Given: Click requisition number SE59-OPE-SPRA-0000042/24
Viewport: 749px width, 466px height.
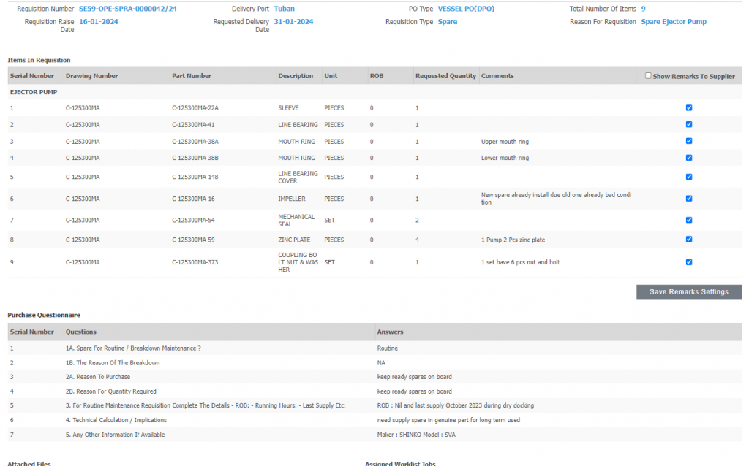Looking at the screenshot, I should (x=127, y=9).
